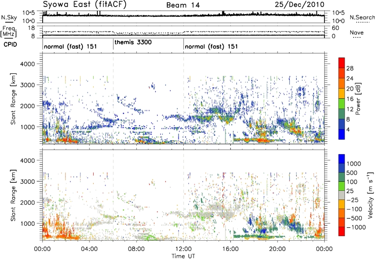Viewport: 375px width, 259px height.
Task: Click the Slant Range [km] label of the velocity plot
Action: pos(13,195)
